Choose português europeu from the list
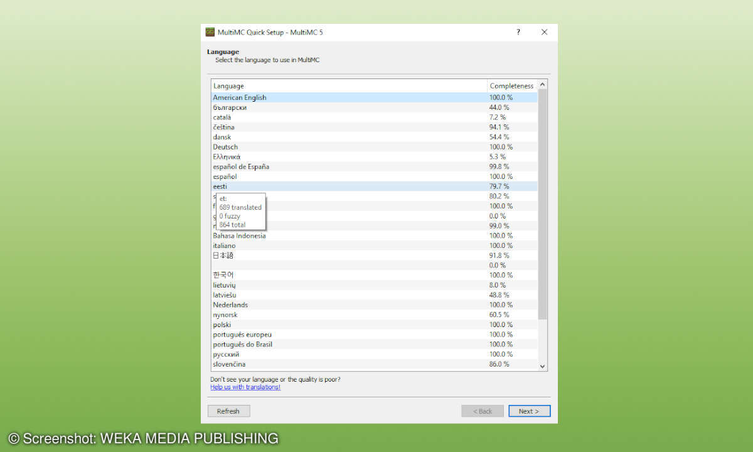This screenshot has width=753, height=452. coord(375,335)
